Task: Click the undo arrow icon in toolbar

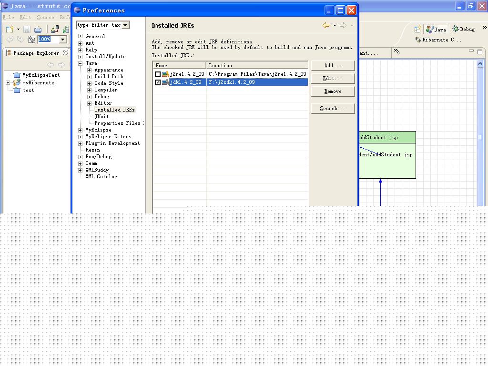Action: [10, 39]
